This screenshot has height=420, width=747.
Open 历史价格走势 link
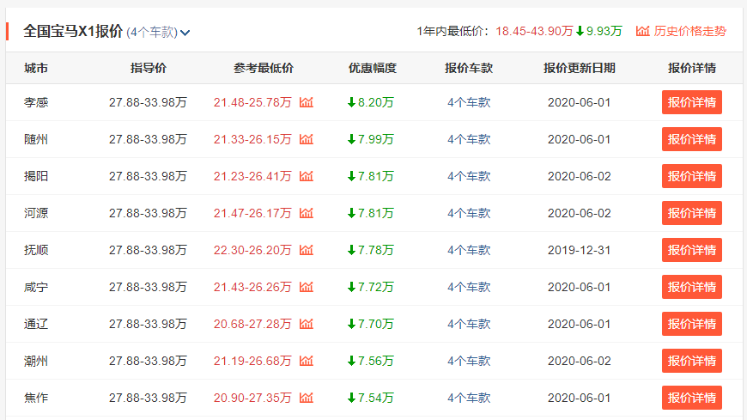(x=689, y=31)
